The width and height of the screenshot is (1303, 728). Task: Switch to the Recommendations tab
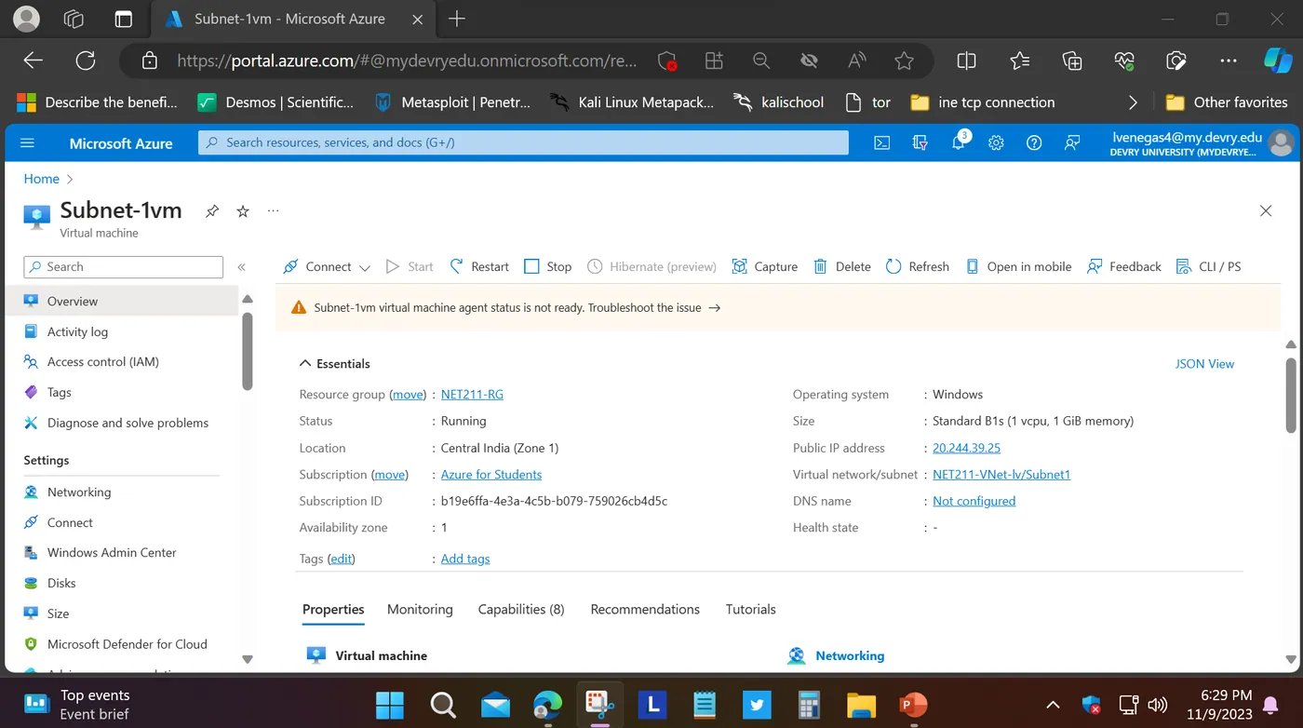(645, 609)
